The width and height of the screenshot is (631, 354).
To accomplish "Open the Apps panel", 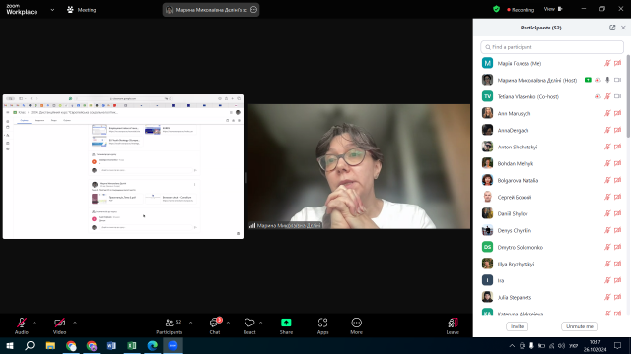I will point(322,325).
